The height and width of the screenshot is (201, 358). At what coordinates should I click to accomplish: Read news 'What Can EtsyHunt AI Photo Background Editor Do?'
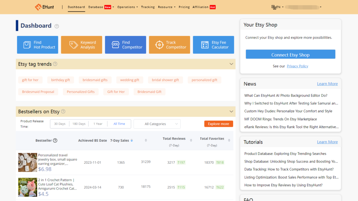click(x=286, y=95)
